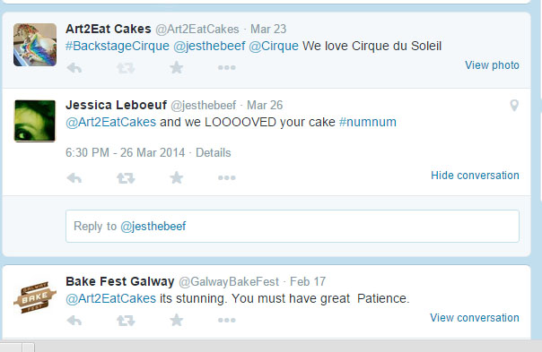Reply to Jessica Leboeuf's tweet
Viewport: 542px width, 352px height.
tap(74, 178)
